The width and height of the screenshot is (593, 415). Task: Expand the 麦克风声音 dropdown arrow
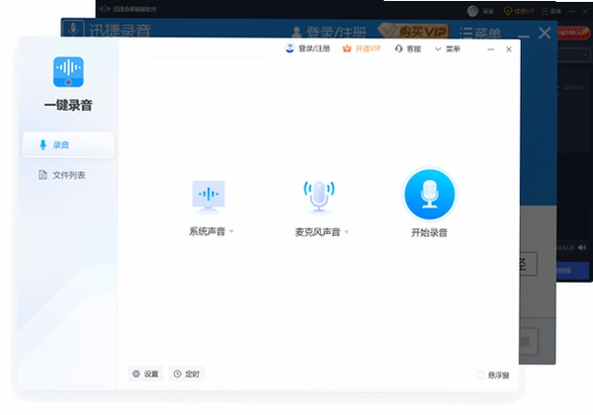click(347, 232)
